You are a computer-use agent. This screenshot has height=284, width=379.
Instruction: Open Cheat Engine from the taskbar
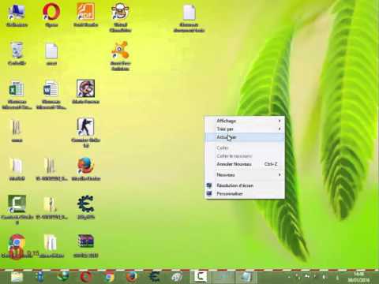155,277
